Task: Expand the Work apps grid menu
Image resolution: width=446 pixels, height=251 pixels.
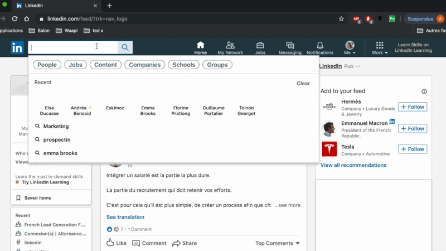Action: (x=380, y=48)
